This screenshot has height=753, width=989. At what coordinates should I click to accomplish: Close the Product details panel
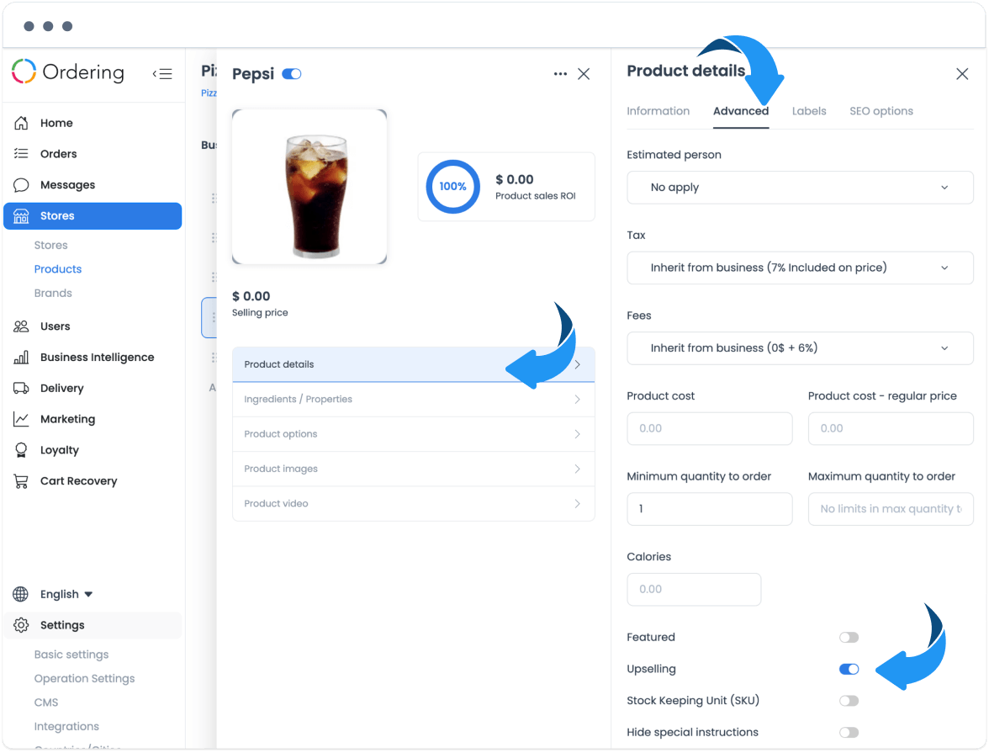click(x=962, y=74)
